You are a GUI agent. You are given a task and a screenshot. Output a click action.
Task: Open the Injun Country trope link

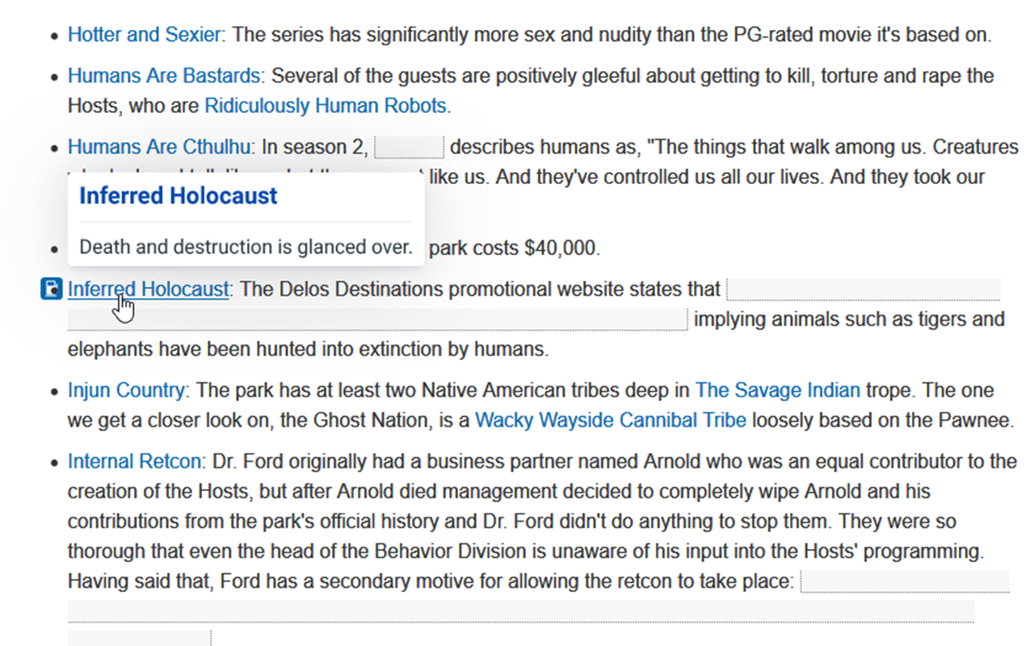click(x=126, y=391)
